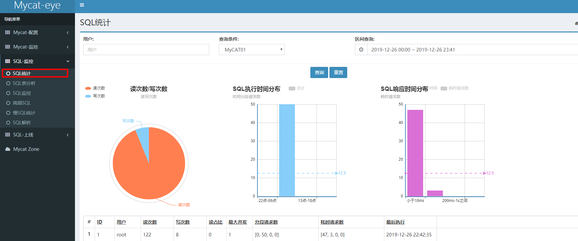The height and width of the screenshot is (241, 578).
Task: Click the blue bar in execution time chart
Action: (287, 150)
